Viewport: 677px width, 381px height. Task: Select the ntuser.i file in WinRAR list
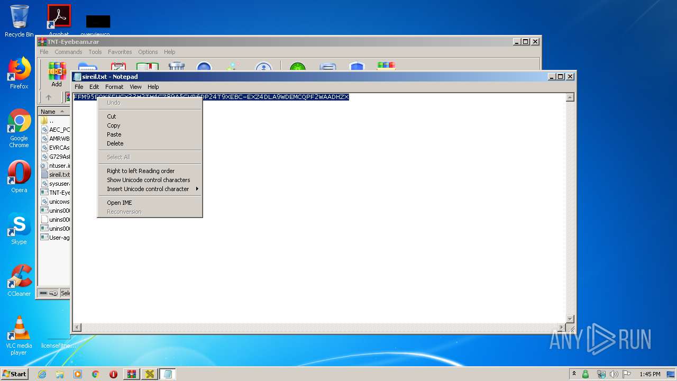tap(56, 166)
